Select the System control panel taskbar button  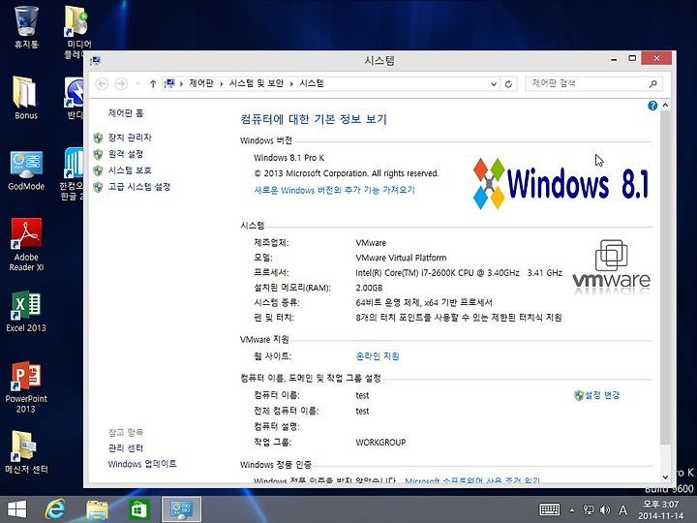click(x=181, y=509)
